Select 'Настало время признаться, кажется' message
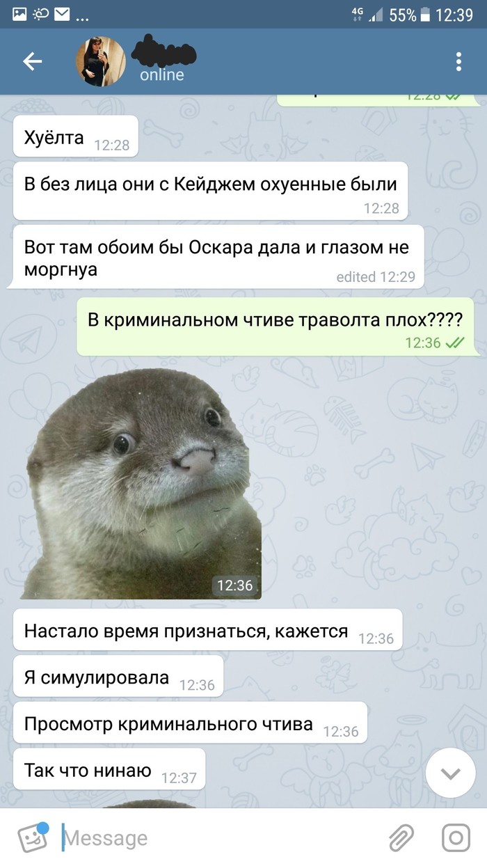 click(x=207, y=630)
